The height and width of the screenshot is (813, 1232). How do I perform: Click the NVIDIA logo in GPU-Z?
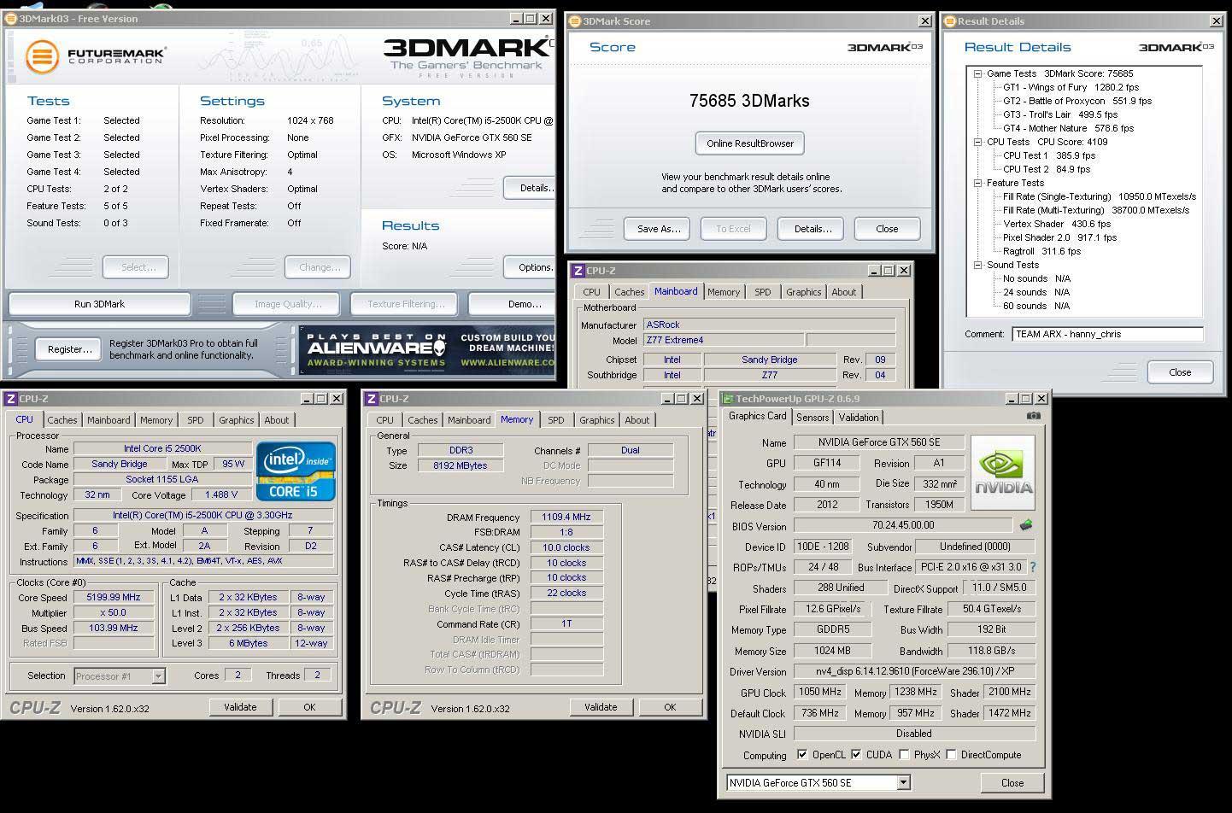tap(1003, 473)
